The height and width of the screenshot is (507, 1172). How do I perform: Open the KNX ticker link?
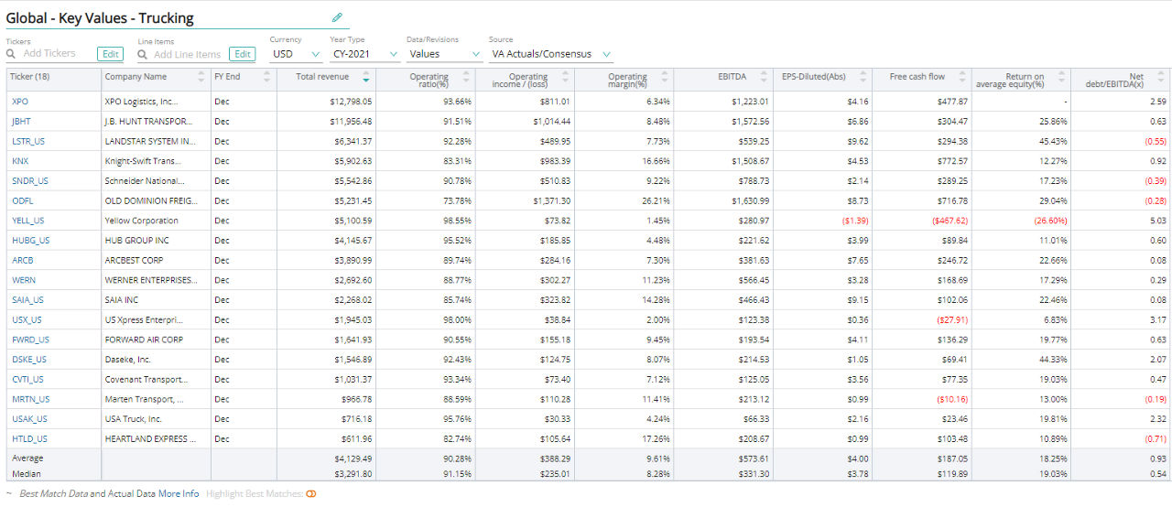[19, 161]
